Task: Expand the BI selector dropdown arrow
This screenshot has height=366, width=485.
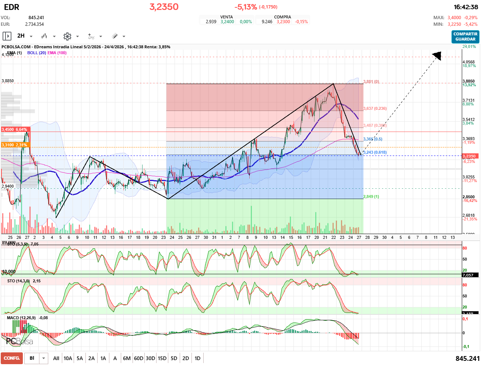Action: point(44,358)
